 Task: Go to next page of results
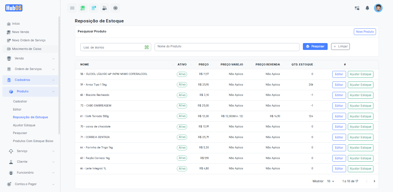click(374, 181)
